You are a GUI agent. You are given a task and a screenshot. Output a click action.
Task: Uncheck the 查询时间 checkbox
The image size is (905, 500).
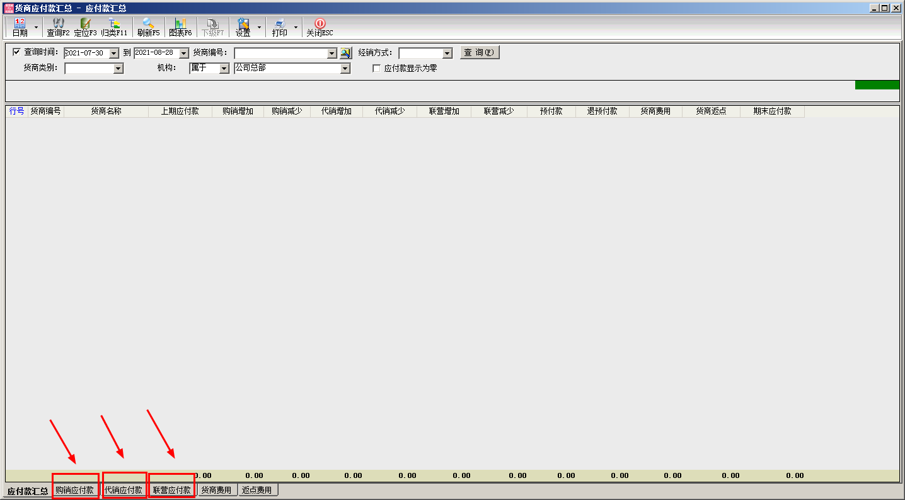point(16,52)
